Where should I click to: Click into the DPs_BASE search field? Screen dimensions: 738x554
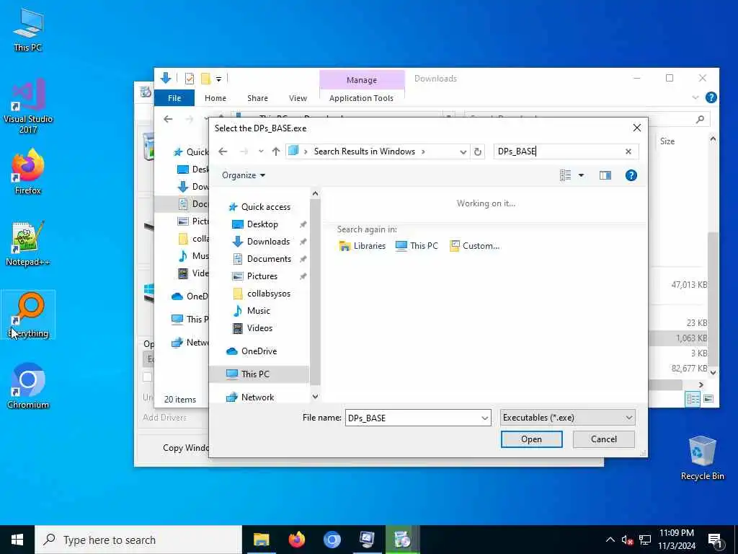pyautogui.click(x=559, y=151)
